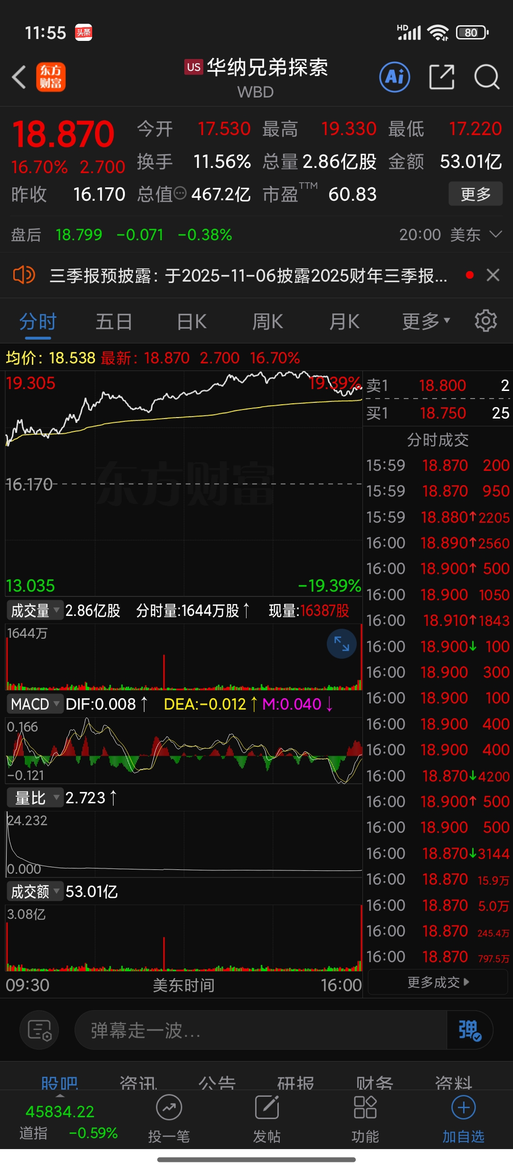Switch to the 日K tab
Viewport: 513px width, 1170px height.
tap(191, 322)
